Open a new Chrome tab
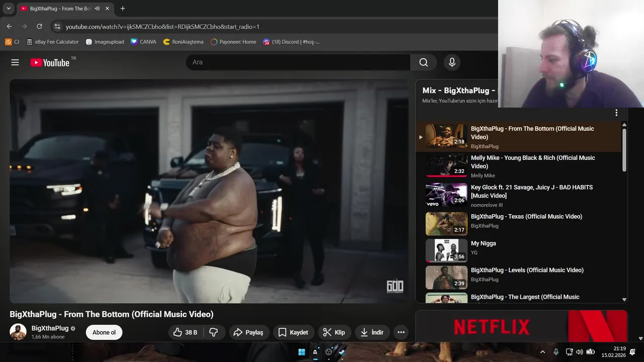The width and height of the screenshot is (644, 362). tap(122, 9)
